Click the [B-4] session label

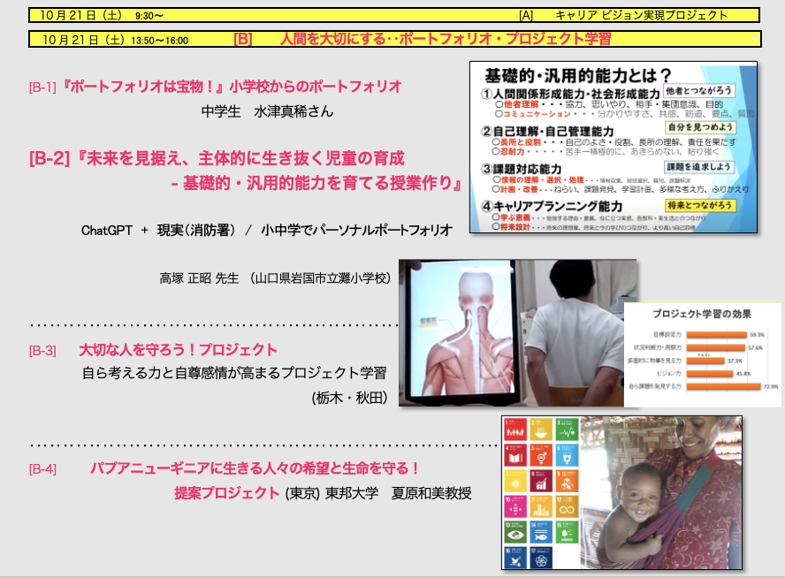coord(42,469)
